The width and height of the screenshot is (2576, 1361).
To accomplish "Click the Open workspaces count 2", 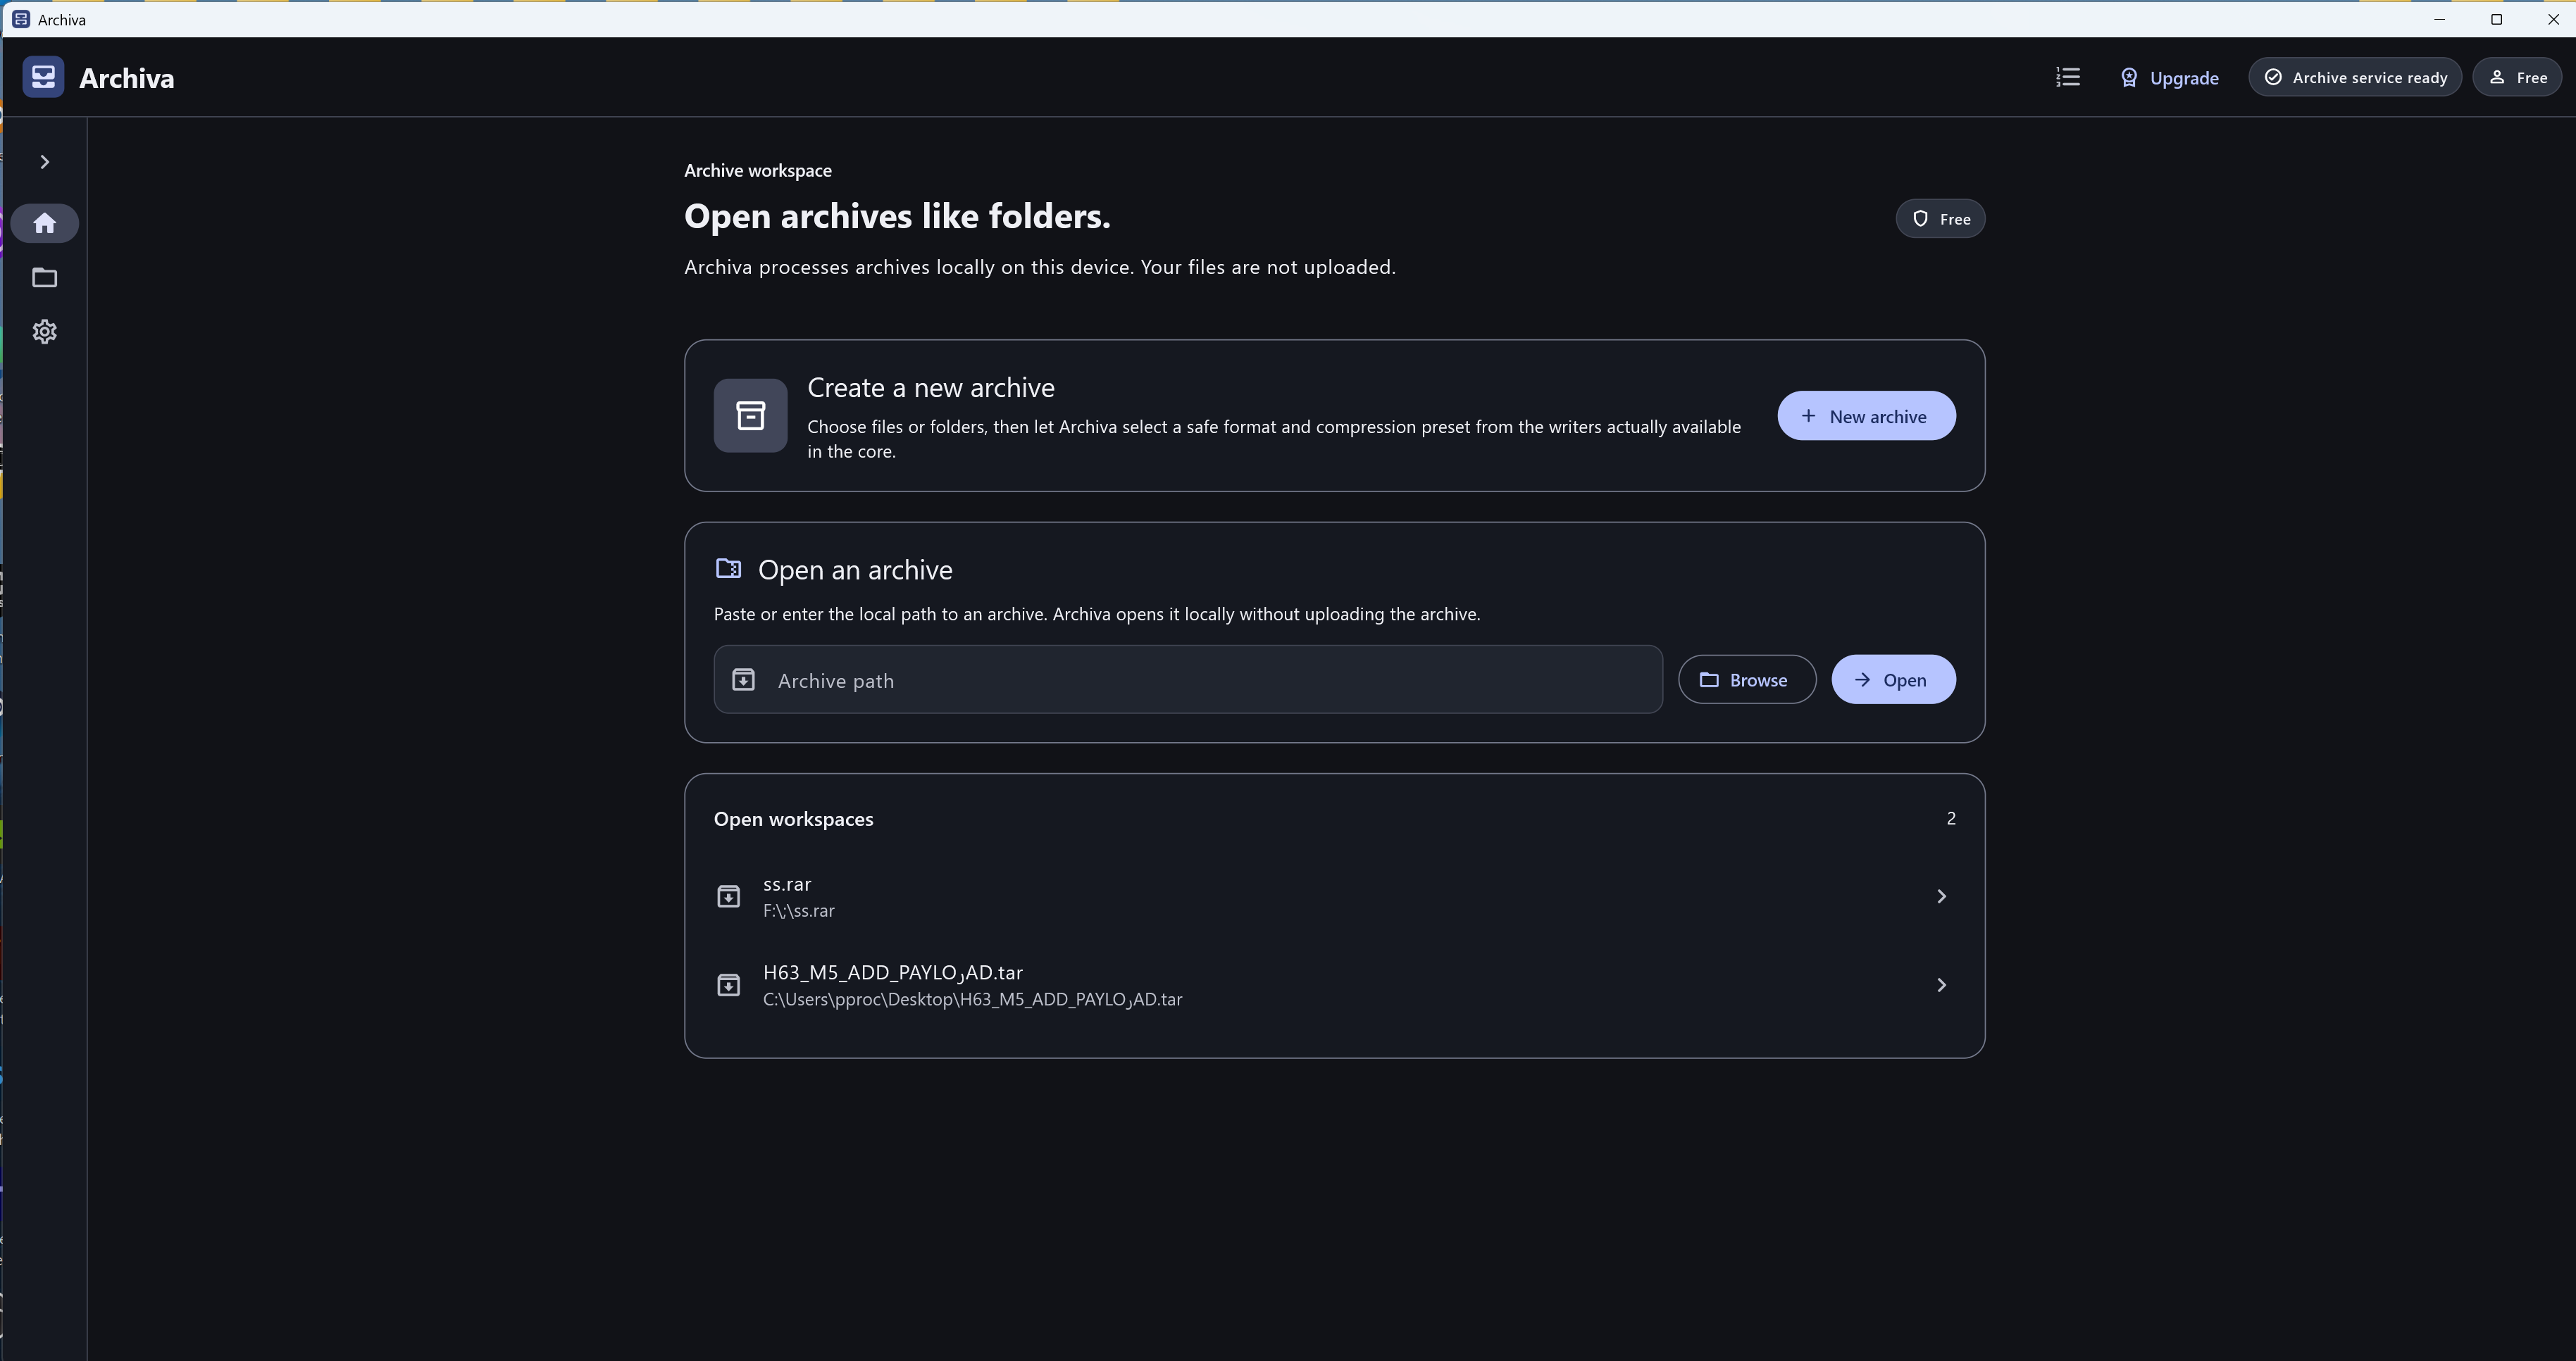I will tap(1951, 818).
